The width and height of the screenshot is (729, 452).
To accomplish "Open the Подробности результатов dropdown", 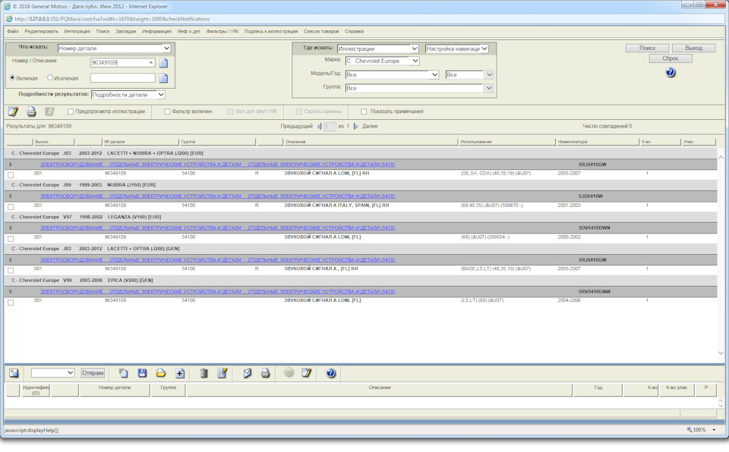I will point(128,95).
